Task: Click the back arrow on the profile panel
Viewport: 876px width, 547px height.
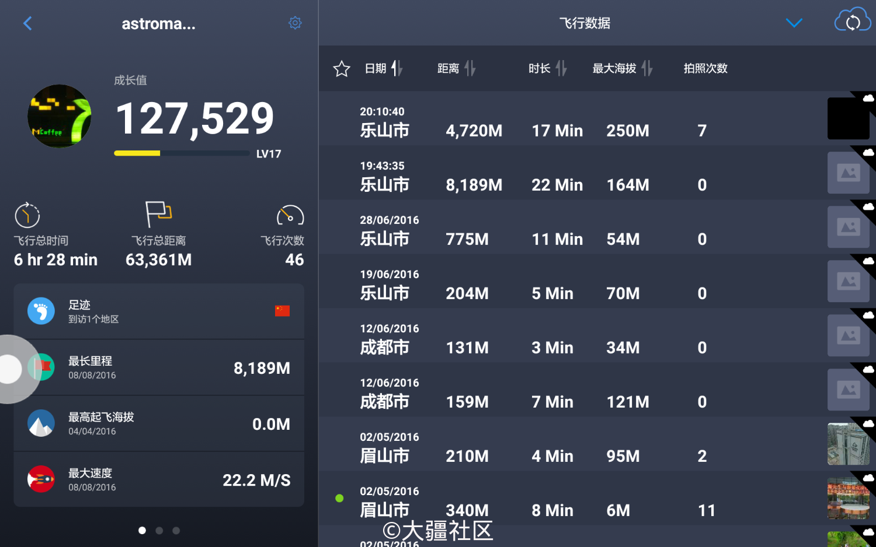Action: [x=27, y=23]
